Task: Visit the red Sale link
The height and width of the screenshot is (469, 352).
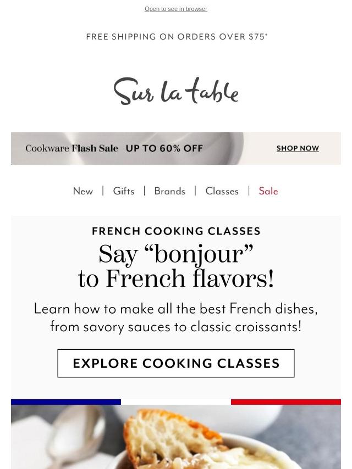Action: pyautogui.click(x=268, y=191)
